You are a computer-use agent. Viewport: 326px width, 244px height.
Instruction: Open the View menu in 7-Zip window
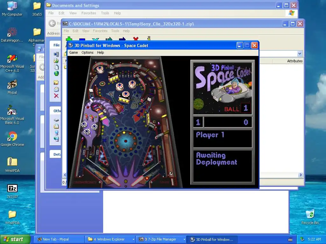click(x=86, y=31)
